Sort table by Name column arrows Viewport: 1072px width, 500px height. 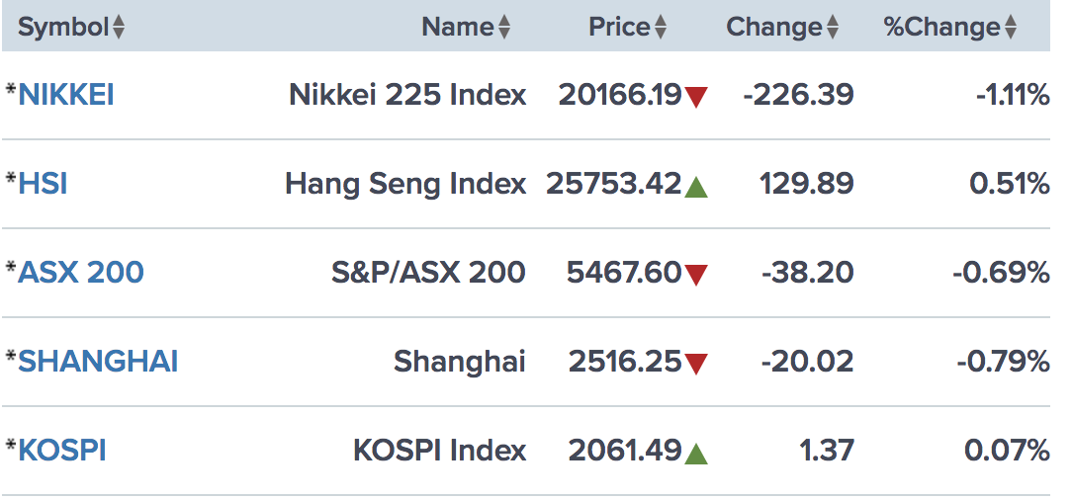[x=504, y=28]
